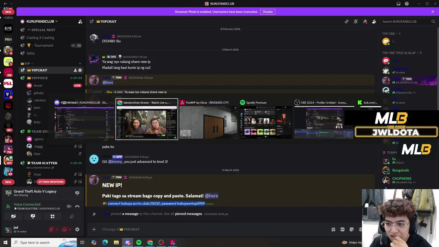Click invite people icon beside KUKUFANSCLUB
Image resolution: width=439 pixels, height=247 pixels.
pyautogui.click(x=80, y=21)
